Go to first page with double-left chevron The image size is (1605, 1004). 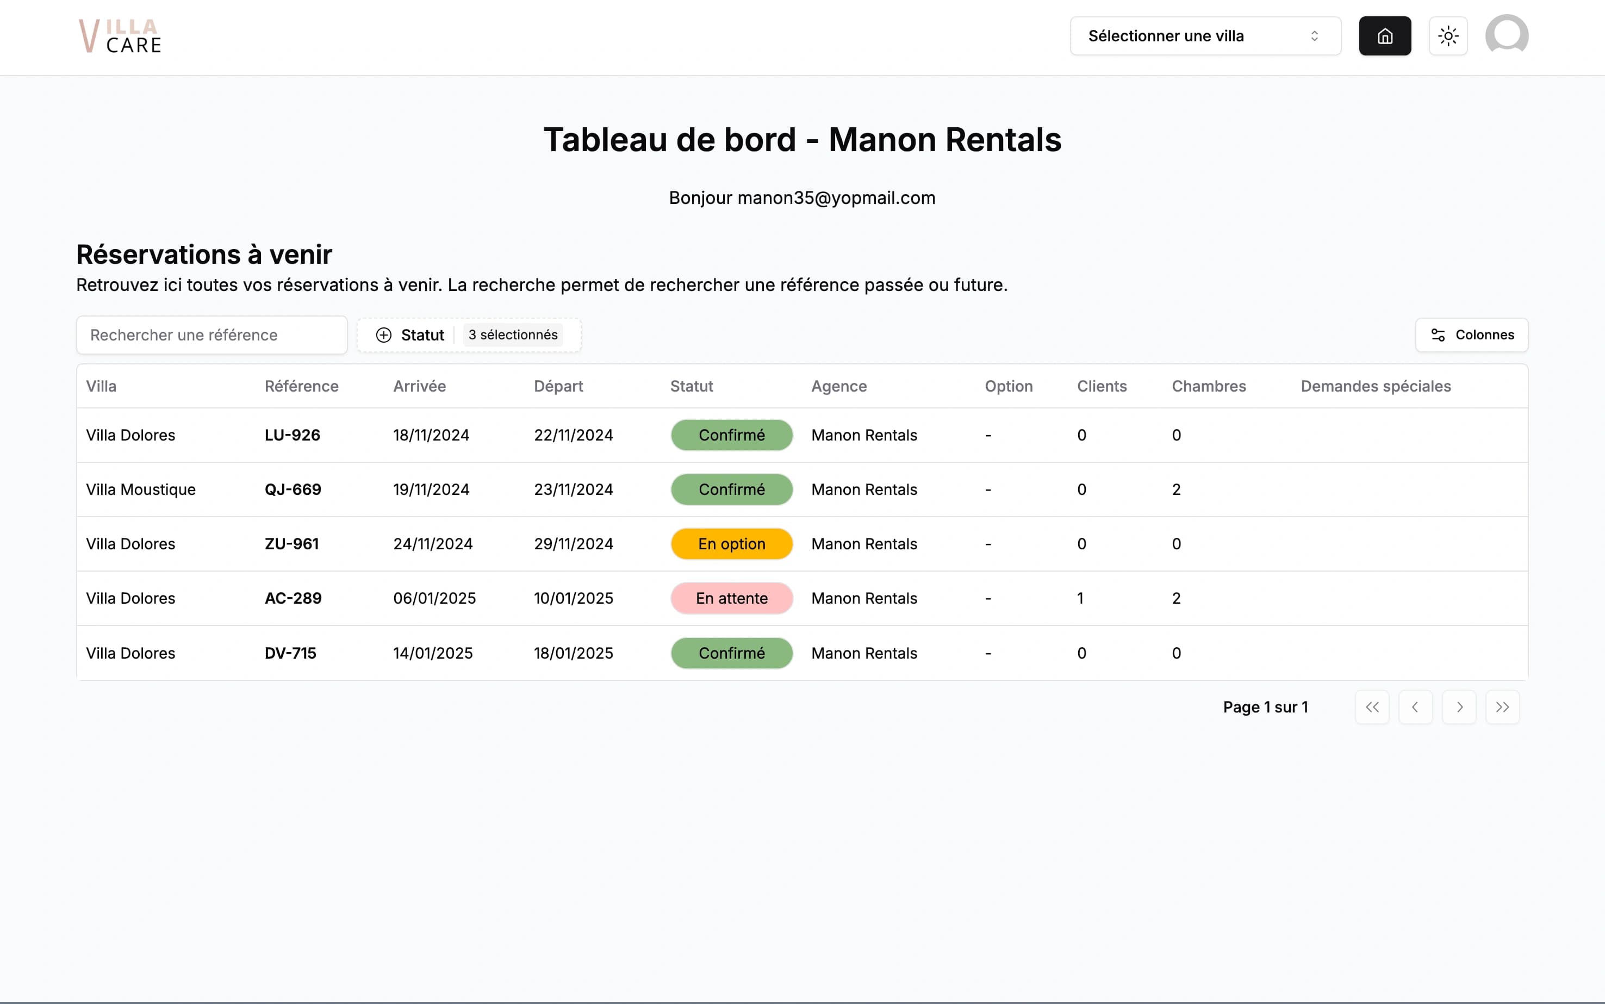[1372, 707]
